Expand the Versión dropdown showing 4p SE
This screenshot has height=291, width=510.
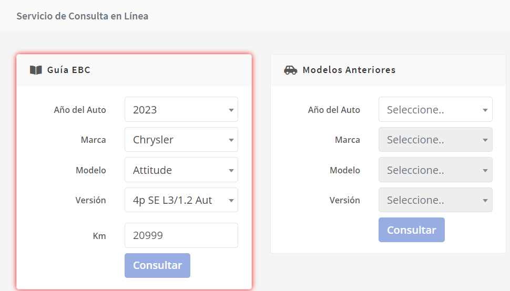[181, 200]
